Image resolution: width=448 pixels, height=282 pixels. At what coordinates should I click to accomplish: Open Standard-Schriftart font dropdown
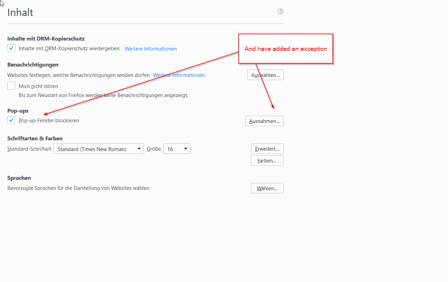(x=99, y=149)
